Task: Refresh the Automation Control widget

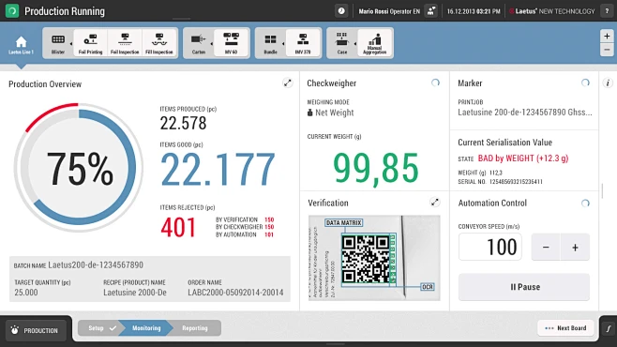Action: pos(585,203)
